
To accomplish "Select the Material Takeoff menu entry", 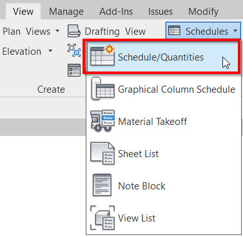I will coord(164,121).
